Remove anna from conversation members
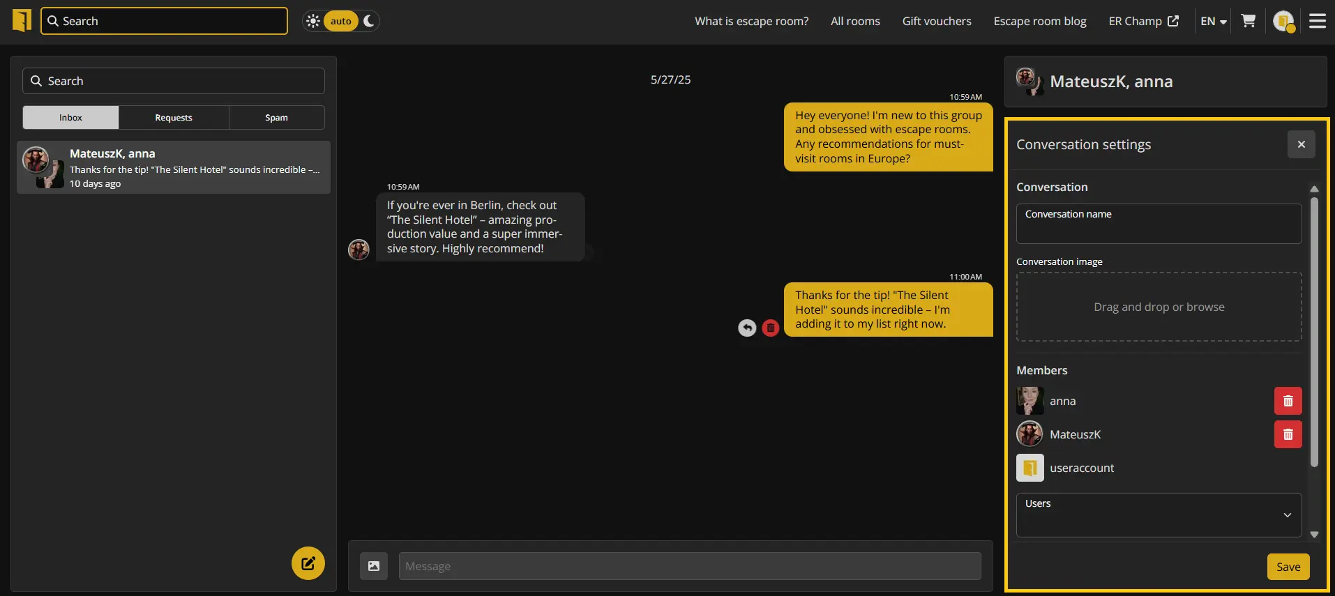Screen dimensions: 1335x596 [x=1288, y=401]
